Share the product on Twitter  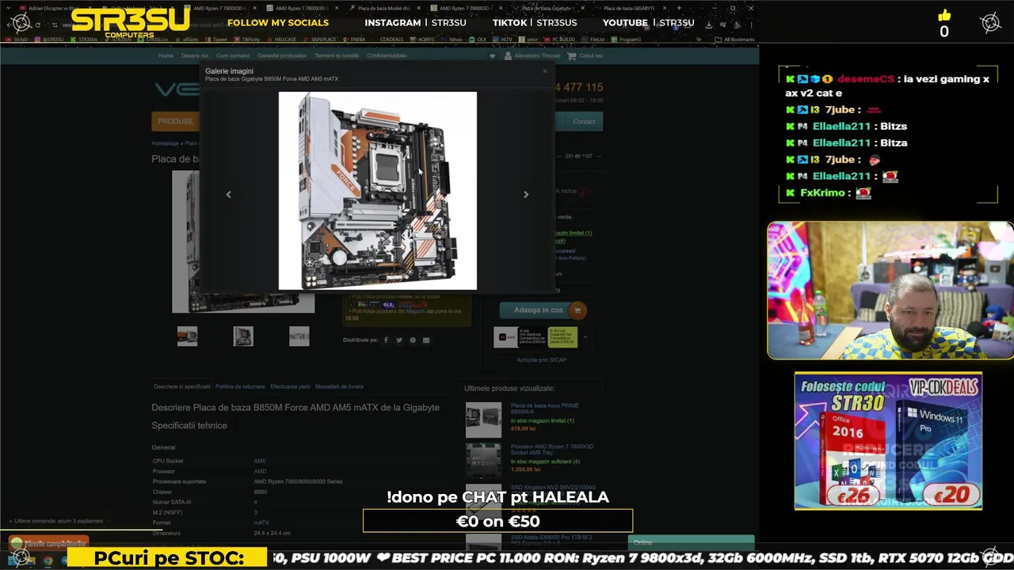pyautogui.click(x=399, y=340)
